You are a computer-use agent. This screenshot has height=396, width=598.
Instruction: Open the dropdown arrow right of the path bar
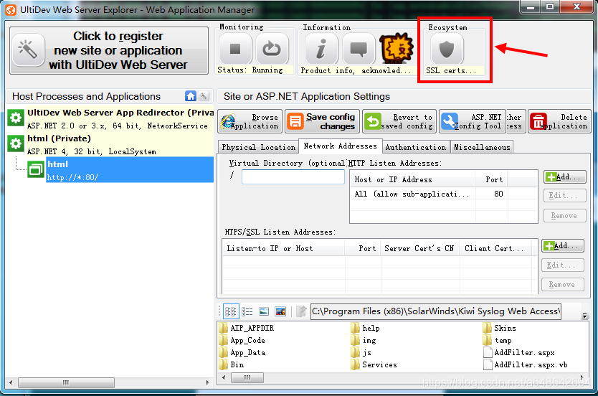coord(584,316)
